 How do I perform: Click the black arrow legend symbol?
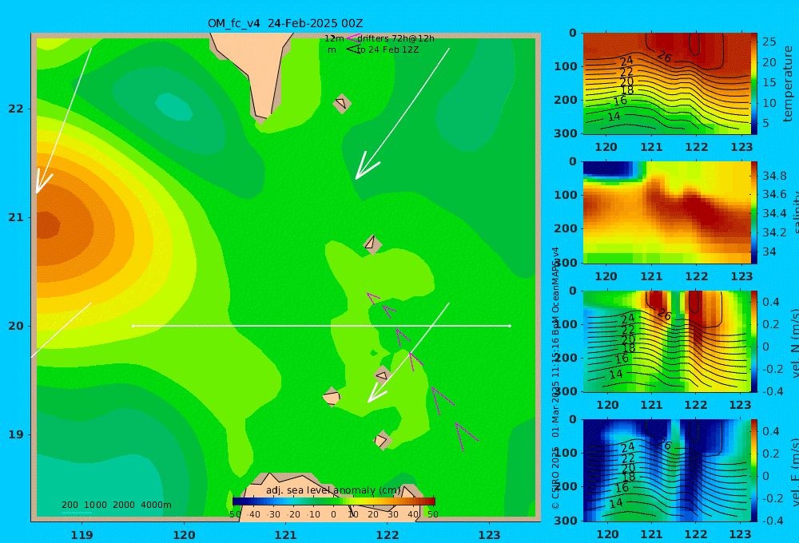tap(352, 50)
